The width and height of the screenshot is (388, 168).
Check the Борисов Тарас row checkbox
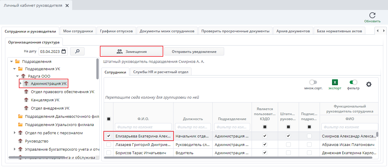[x=109, y=153]
